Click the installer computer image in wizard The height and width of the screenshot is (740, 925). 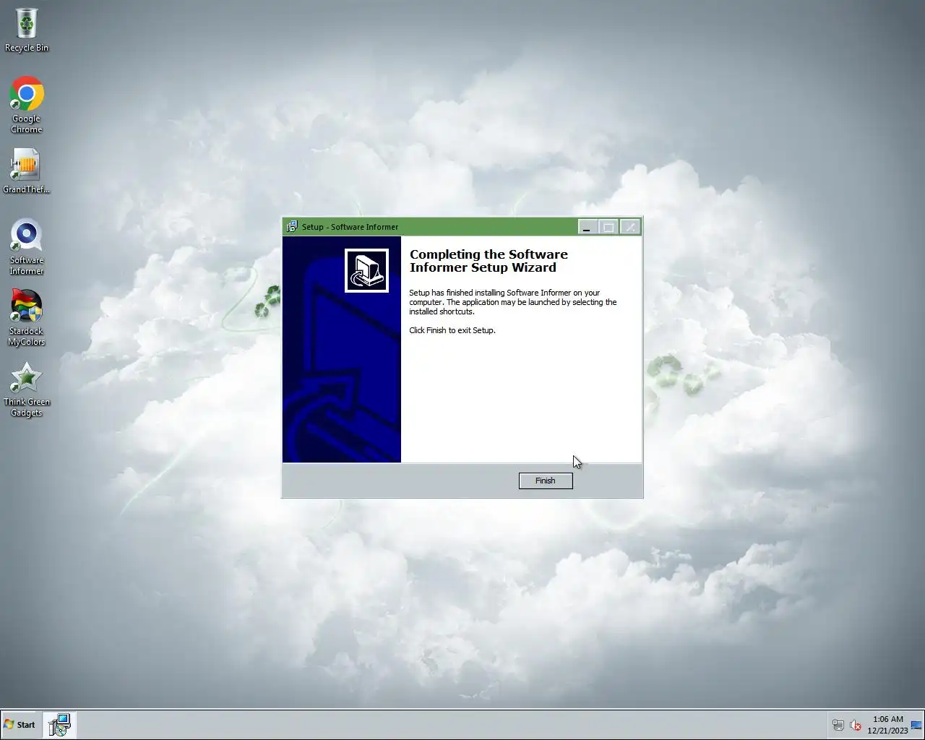pyautogui.click(x=366, y=270)
